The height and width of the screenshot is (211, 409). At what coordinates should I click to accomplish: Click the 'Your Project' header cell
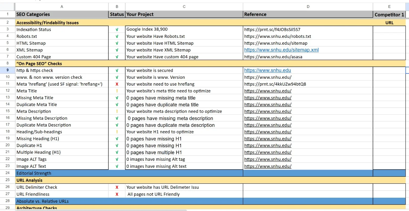tap(184, 14)
